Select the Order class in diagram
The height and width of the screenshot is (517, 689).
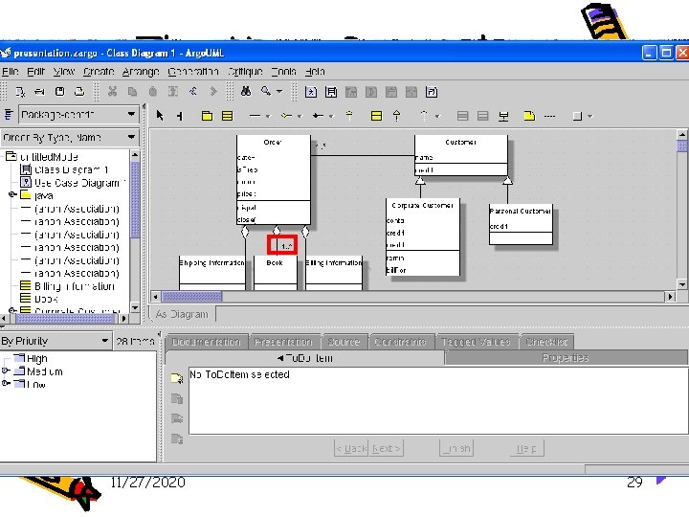coord(274,180)
